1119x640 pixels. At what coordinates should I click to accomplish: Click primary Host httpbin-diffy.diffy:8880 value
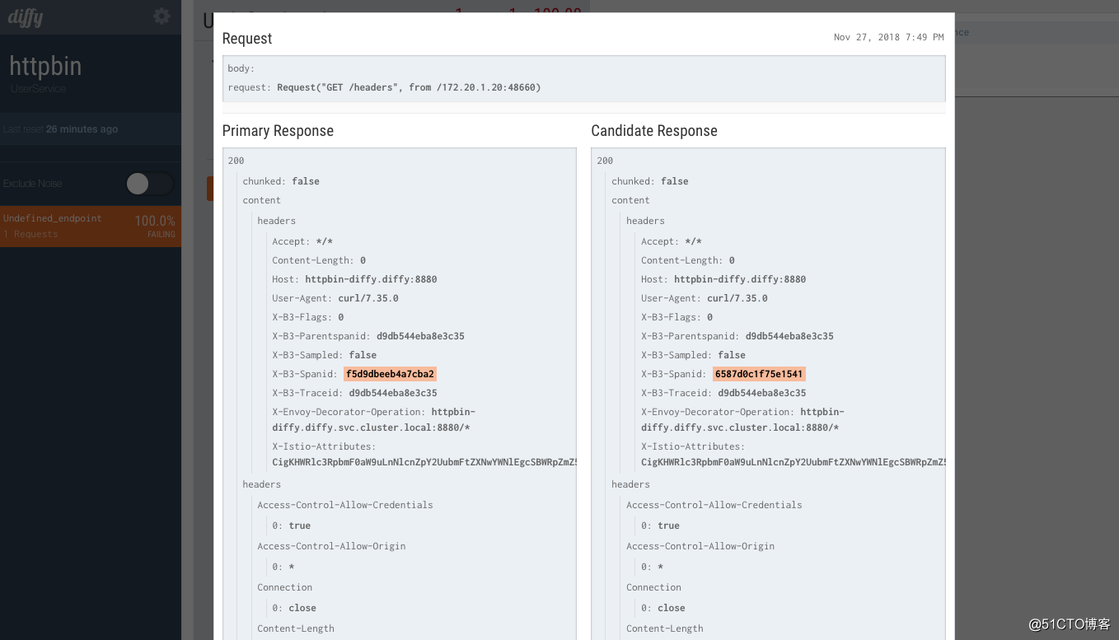coord(371,279)
